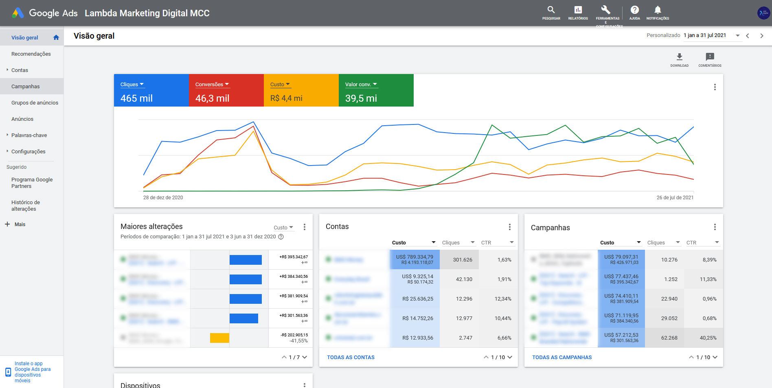The height and width of the screenshot is (388, 772).
Task: Open Campanhas card three-dot menu
Action: pyautogui.click(x=715, y=227)
